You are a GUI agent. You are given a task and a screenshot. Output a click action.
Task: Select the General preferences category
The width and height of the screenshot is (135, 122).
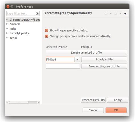coord(15,24)
